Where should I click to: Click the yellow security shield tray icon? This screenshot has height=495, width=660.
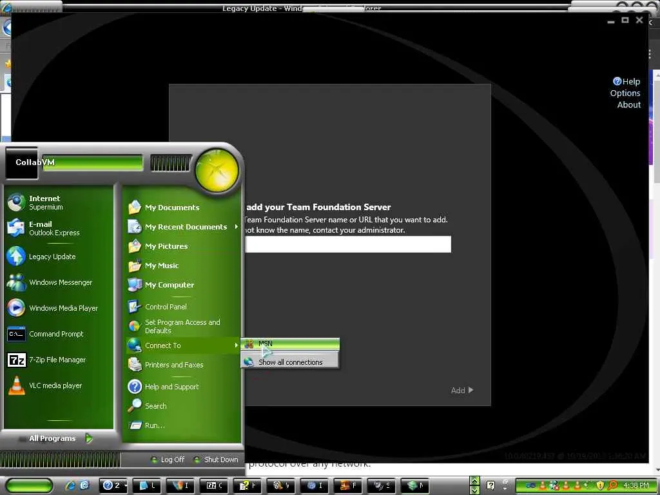600,486
